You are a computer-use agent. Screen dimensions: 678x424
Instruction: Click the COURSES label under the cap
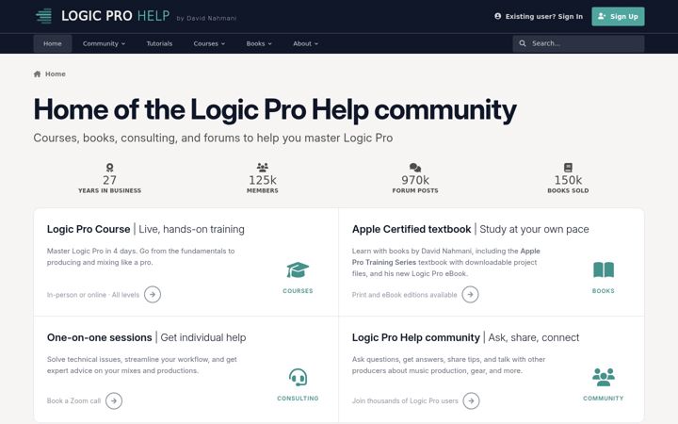point(298,291)
